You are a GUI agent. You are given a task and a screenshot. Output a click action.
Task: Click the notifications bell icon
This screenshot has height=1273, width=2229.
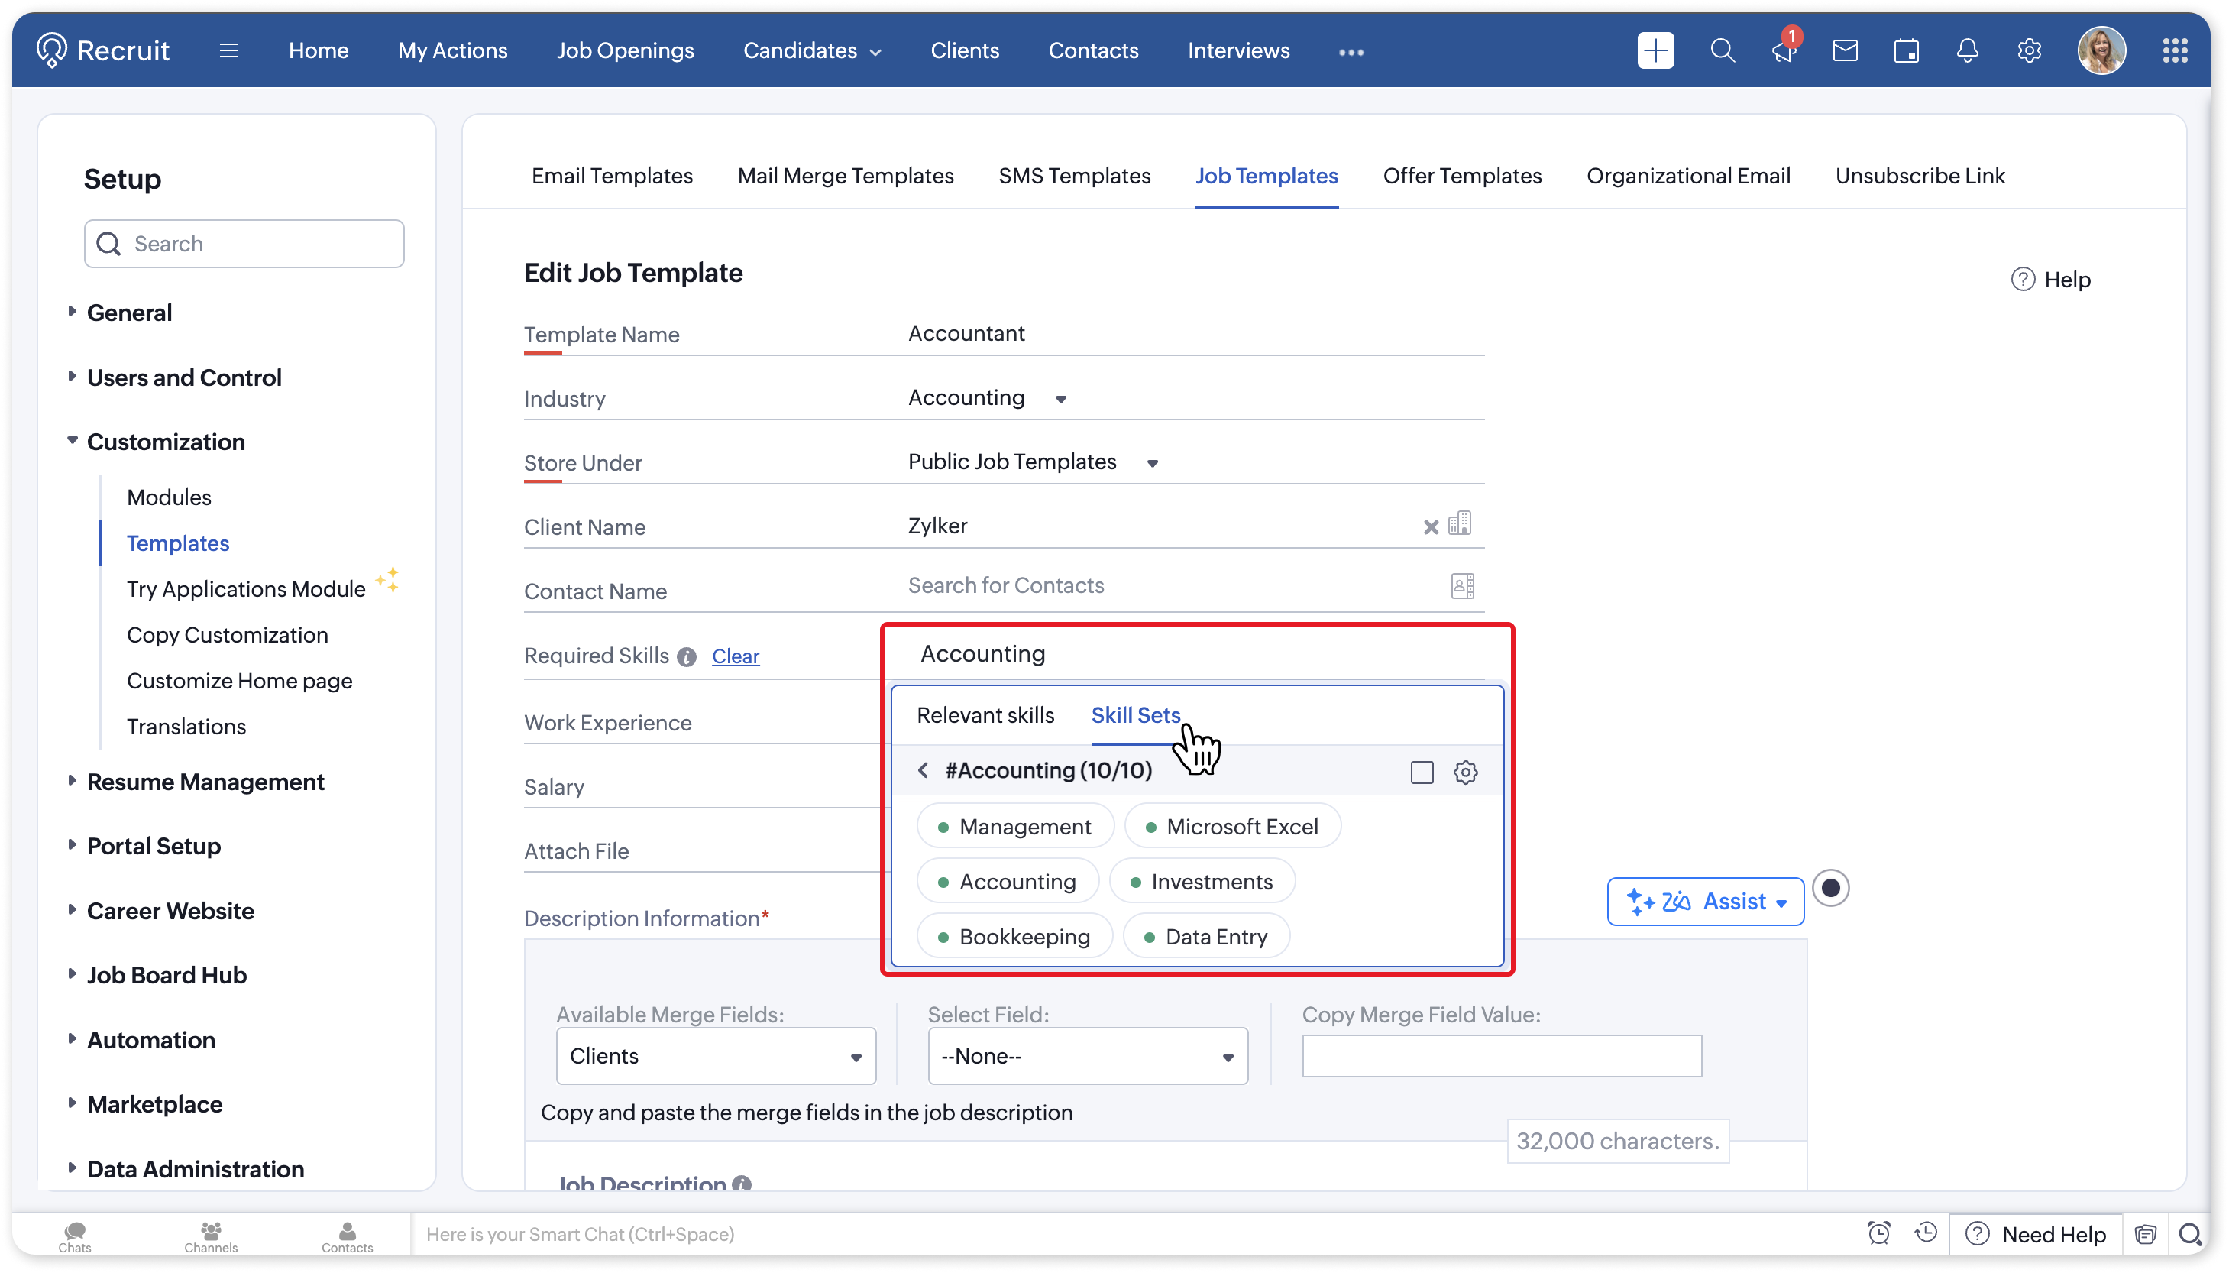(x=1967, y=50)
